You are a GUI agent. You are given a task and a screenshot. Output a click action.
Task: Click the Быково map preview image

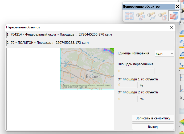[87, 69]
